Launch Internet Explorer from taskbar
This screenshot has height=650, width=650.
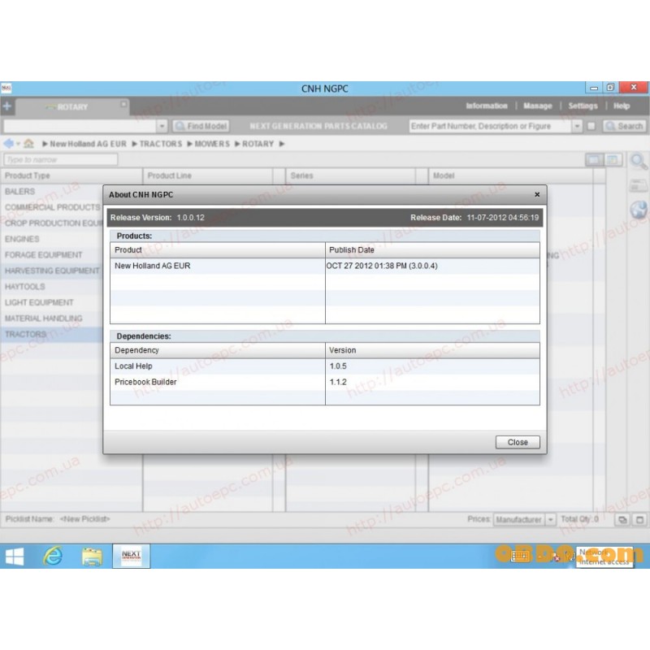tap(53, 557)
